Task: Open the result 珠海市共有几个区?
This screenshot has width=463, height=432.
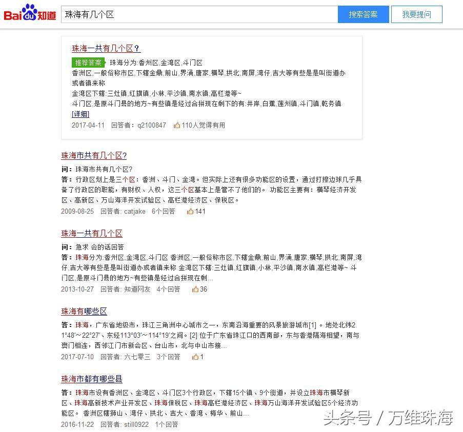Action: [x=94, y=155]
